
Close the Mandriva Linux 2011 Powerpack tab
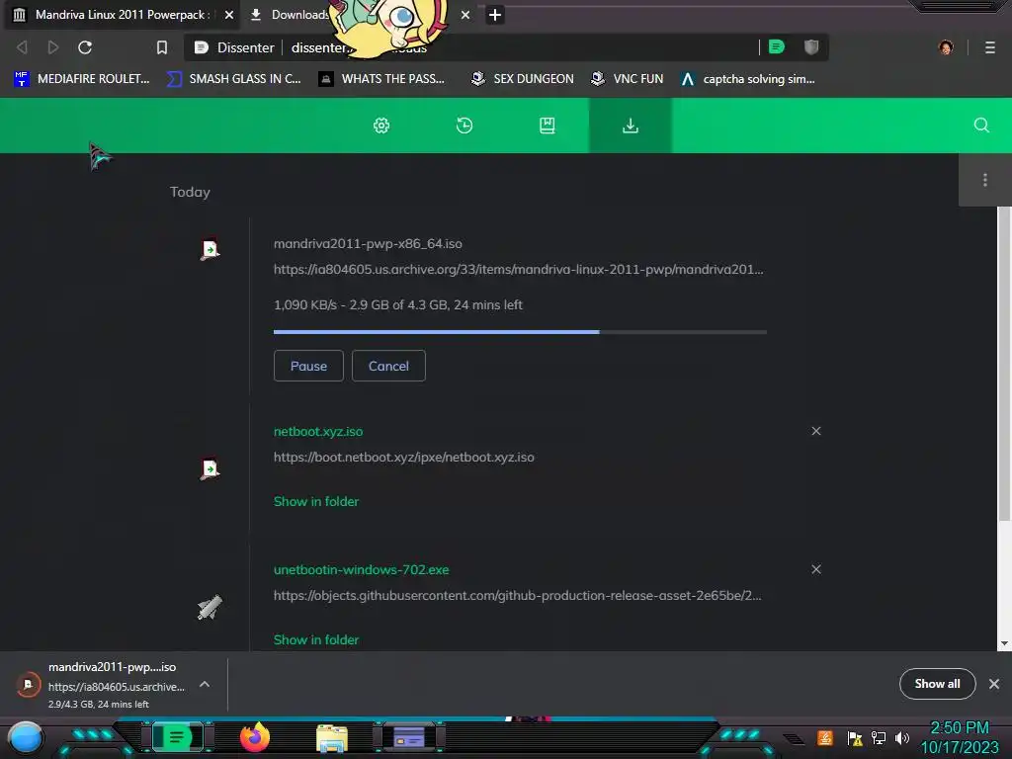pos(229,15)
